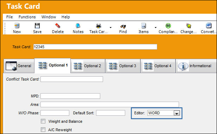Viewport: 217px width, 134px height.
Task: Open Notes from the toolbar
Action: (78, 26)
